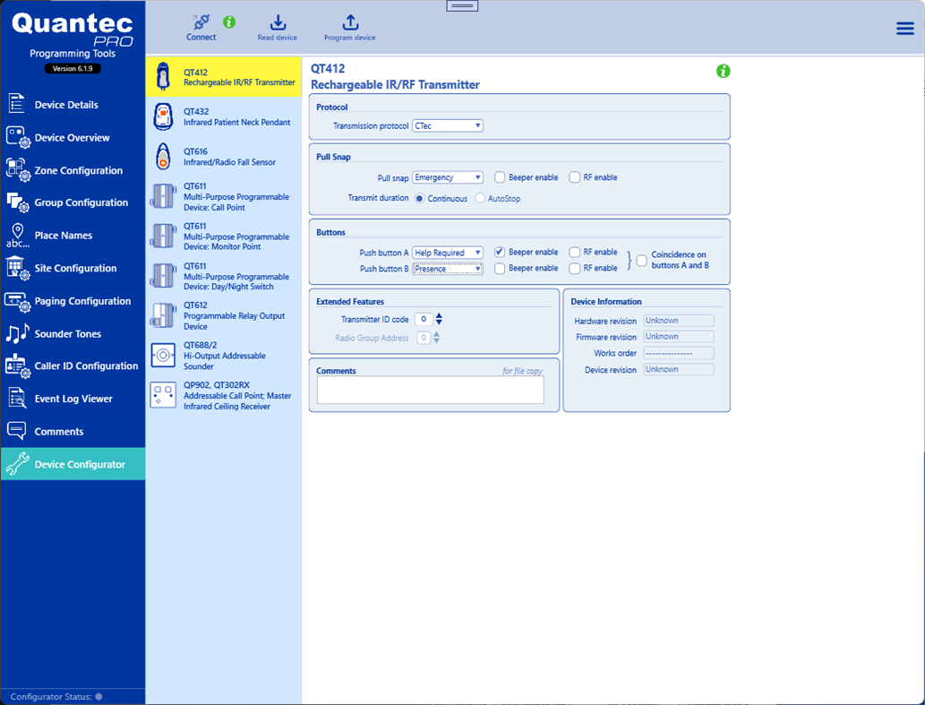
Task: Click the green info icon for QT412
Action: click(724, 72)
